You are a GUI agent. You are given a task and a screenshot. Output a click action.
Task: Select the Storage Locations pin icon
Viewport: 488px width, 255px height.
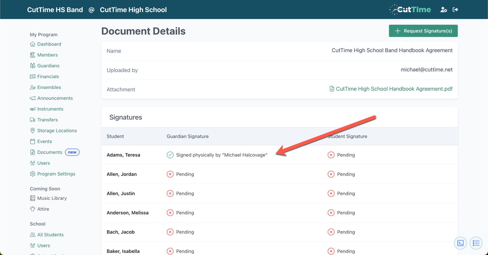click(x=32, y=131)
